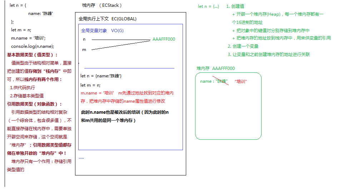
Task: Click the text "2.存储基本类型值"
Action: (x=27, y=96)
